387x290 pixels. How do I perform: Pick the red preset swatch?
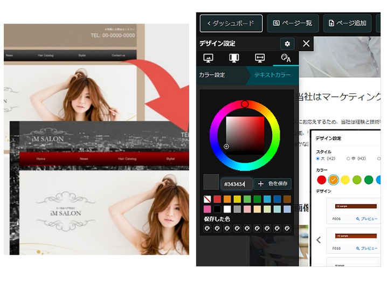click(217, 199)
